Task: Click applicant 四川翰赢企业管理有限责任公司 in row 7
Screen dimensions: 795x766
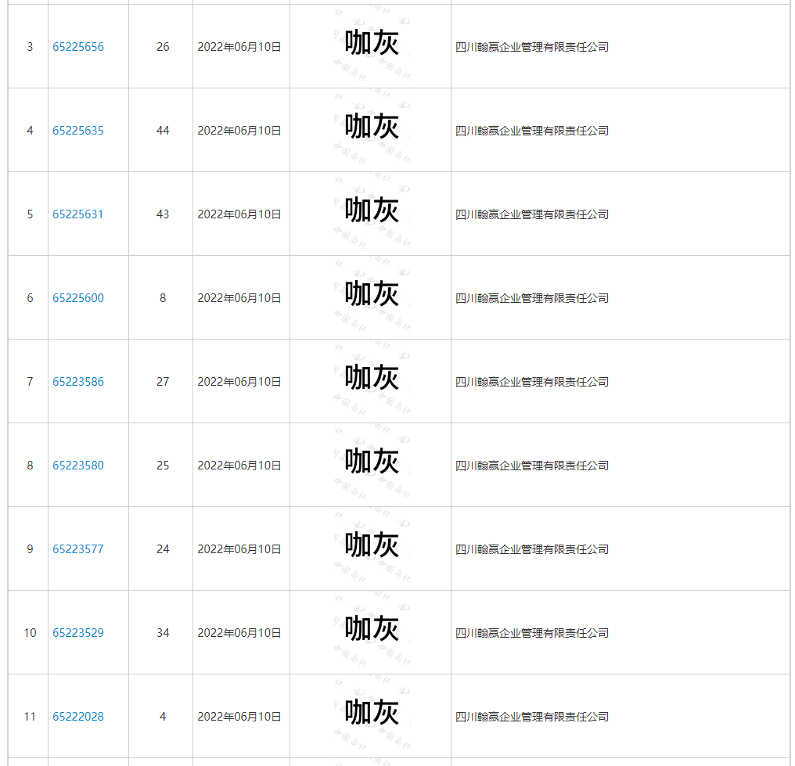Action: pos(532,381)
